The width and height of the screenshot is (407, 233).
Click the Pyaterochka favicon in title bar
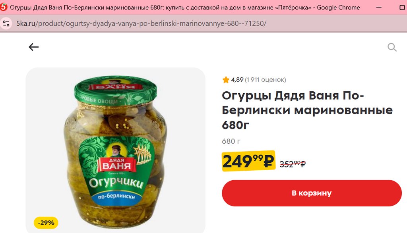[x=4, y=7]
